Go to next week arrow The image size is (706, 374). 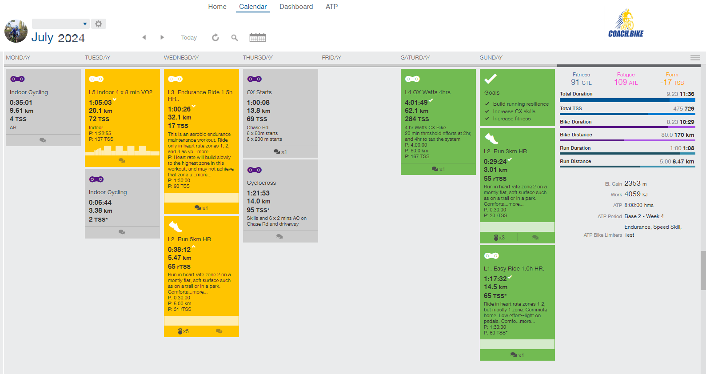tap(162, 38)
